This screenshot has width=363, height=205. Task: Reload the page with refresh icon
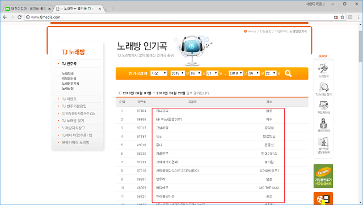(20, 17)
